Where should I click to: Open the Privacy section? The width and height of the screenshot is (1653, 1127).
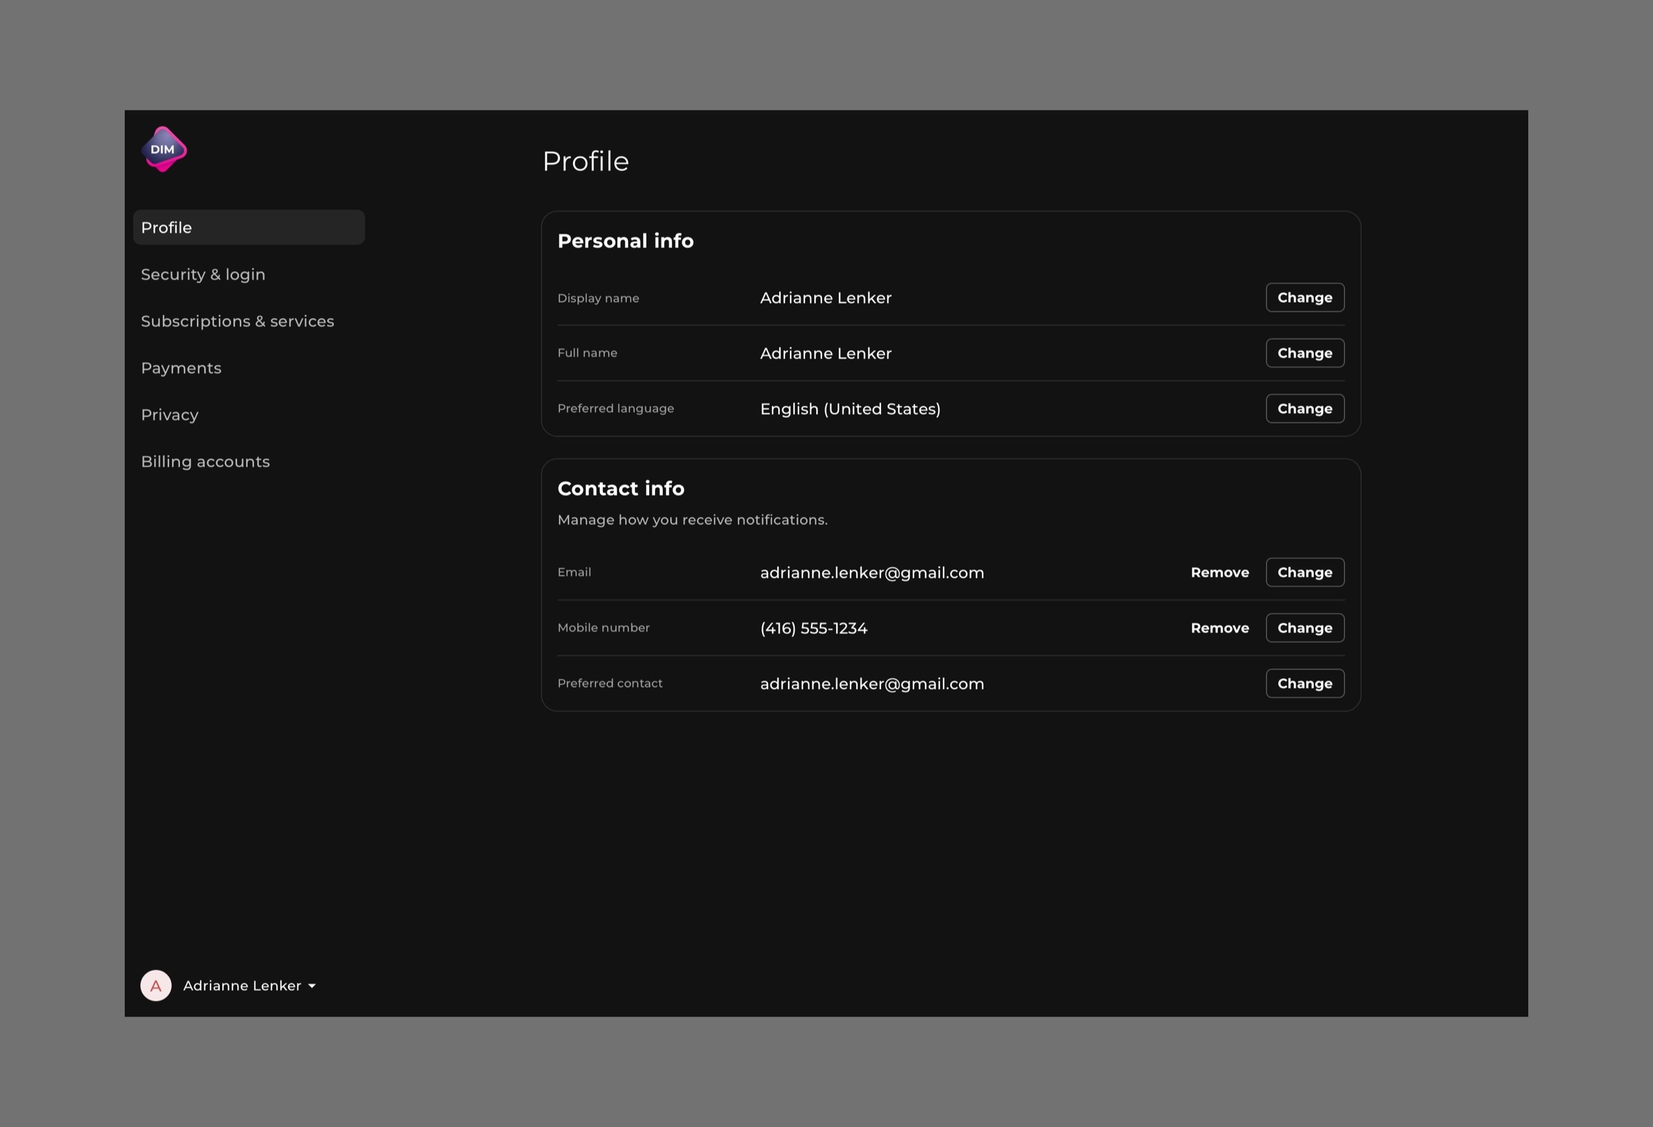170,415
